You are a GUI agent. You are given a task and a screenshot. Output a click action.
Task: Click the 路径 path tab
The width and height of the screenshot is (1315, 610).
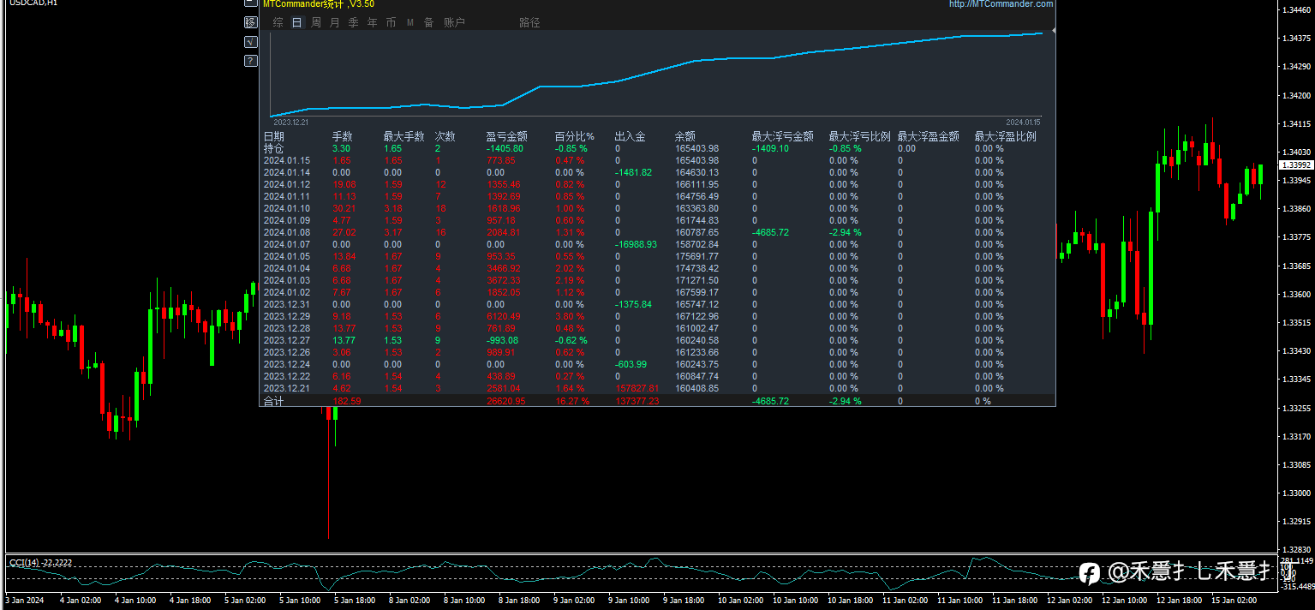tap(529, 22)
